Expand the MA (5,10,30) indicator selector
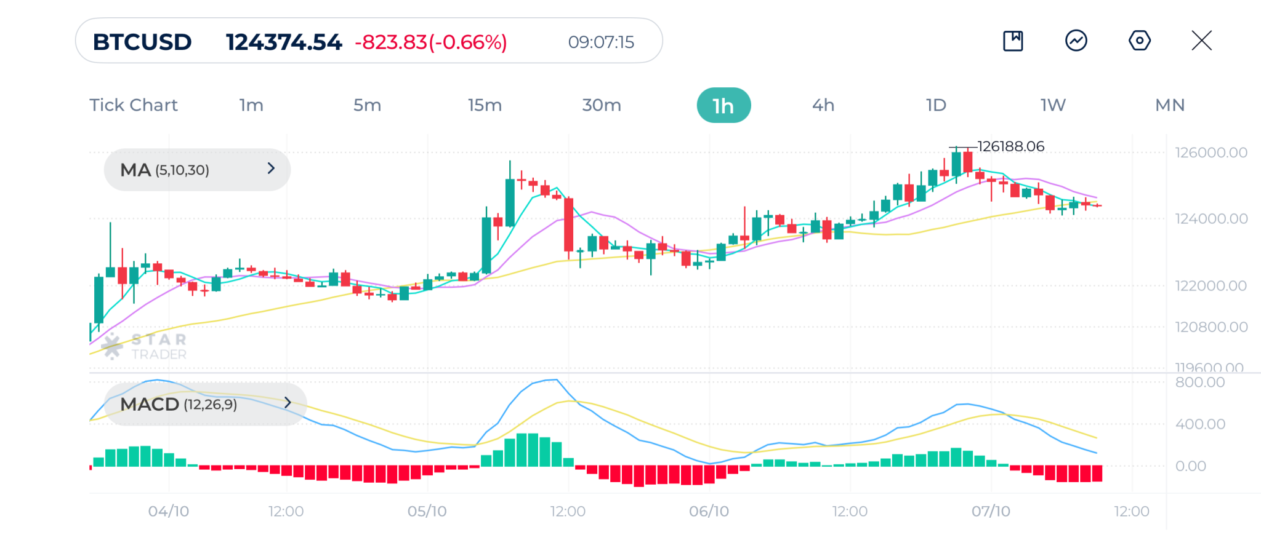Screen dimensions: 1261x559 pos(197,170)
